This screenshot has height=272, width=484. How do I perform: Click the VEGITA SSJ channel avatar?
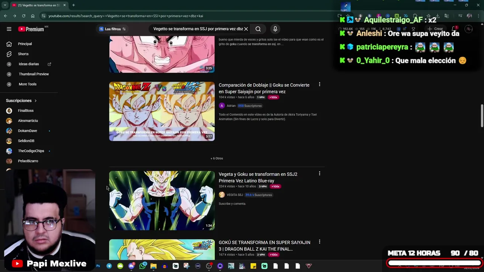pyautogui.click(x=222, y=195)
